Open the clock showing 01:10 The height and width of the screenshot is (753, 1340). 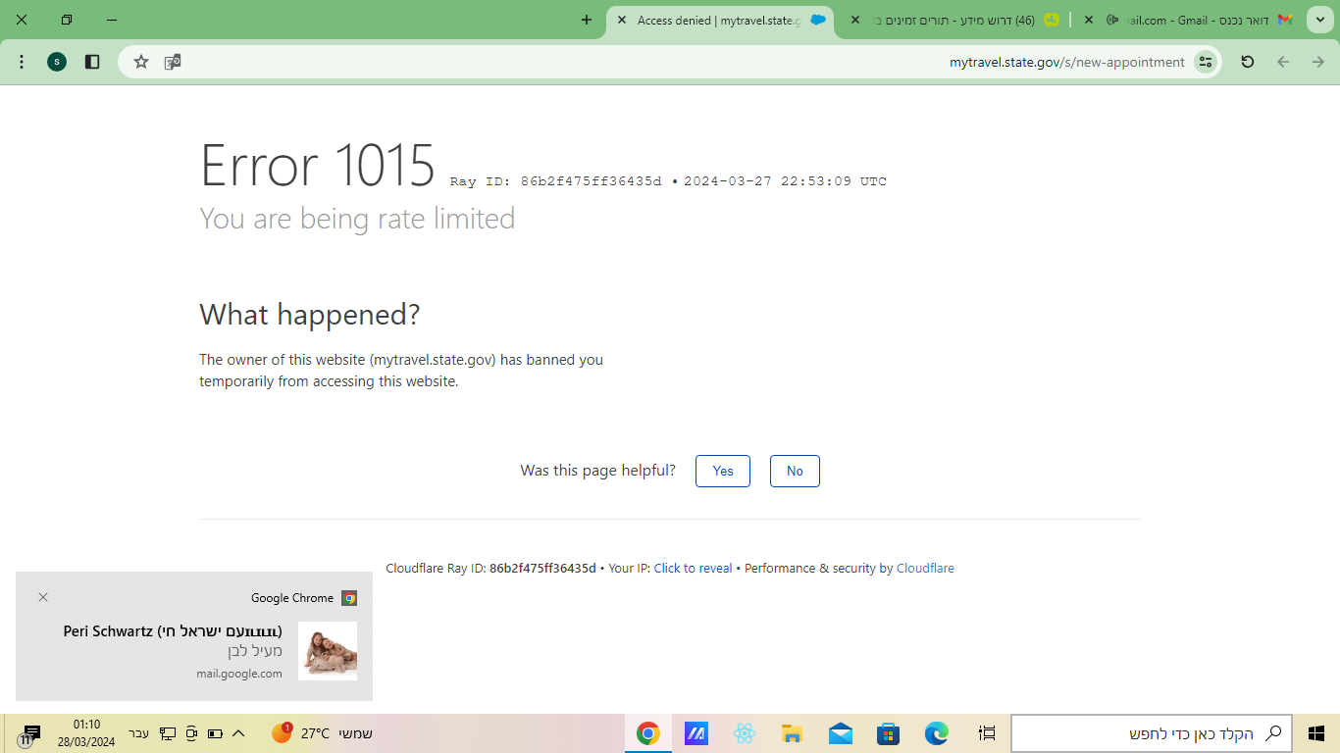[86, 733]
